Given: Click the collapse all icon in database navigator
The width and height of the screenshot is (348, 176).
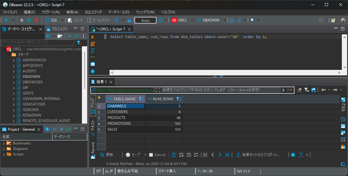Looking at the screenshot, I should [x=69, y=36].
